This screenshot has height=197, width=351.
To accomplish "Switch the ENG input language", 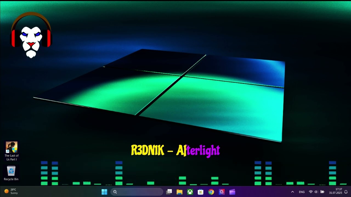I will click(x=302, y=192).
